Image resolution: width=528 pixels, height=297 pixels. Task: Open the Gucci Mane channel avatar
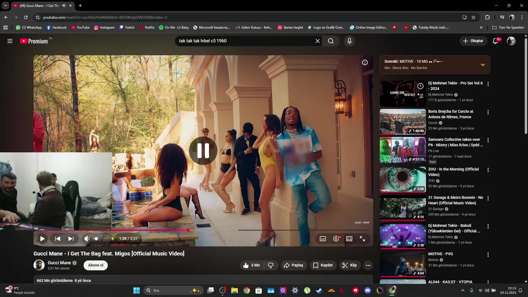click(39, 265)
